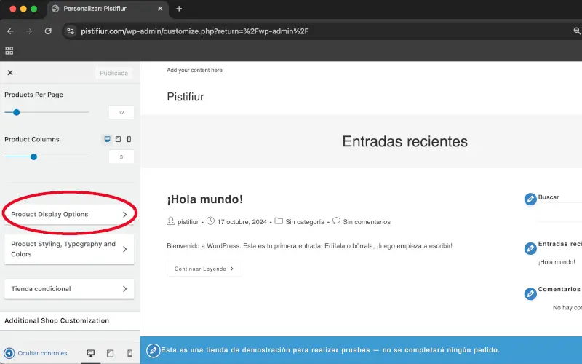Close the Personalizar: Pistifiur tab
This screenshot has height=364, width=582.
point(160,9)
